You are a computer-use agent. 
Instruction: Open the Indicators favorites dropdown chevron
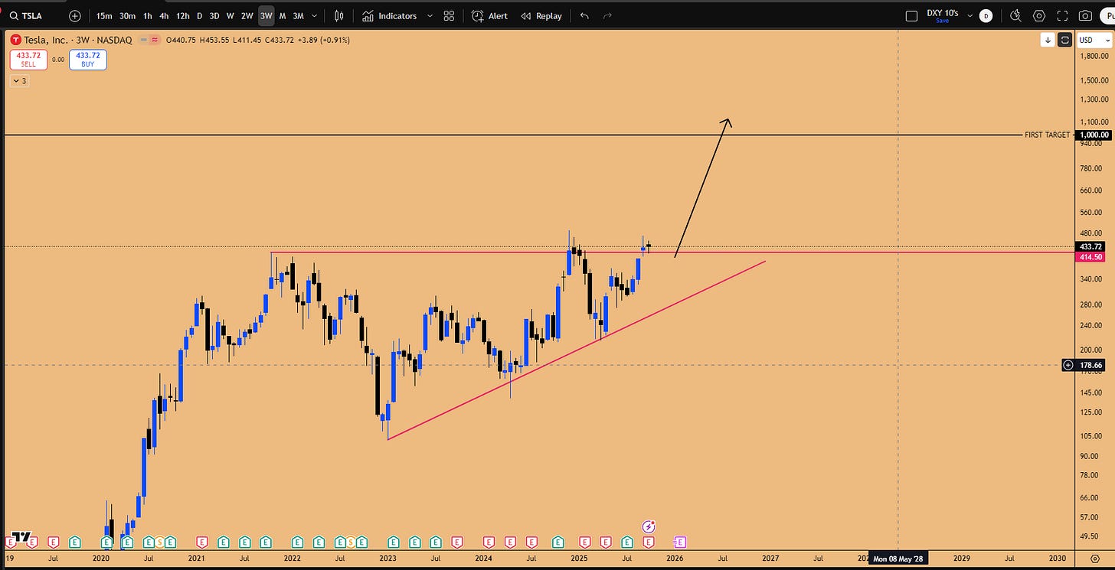(429, 15)
